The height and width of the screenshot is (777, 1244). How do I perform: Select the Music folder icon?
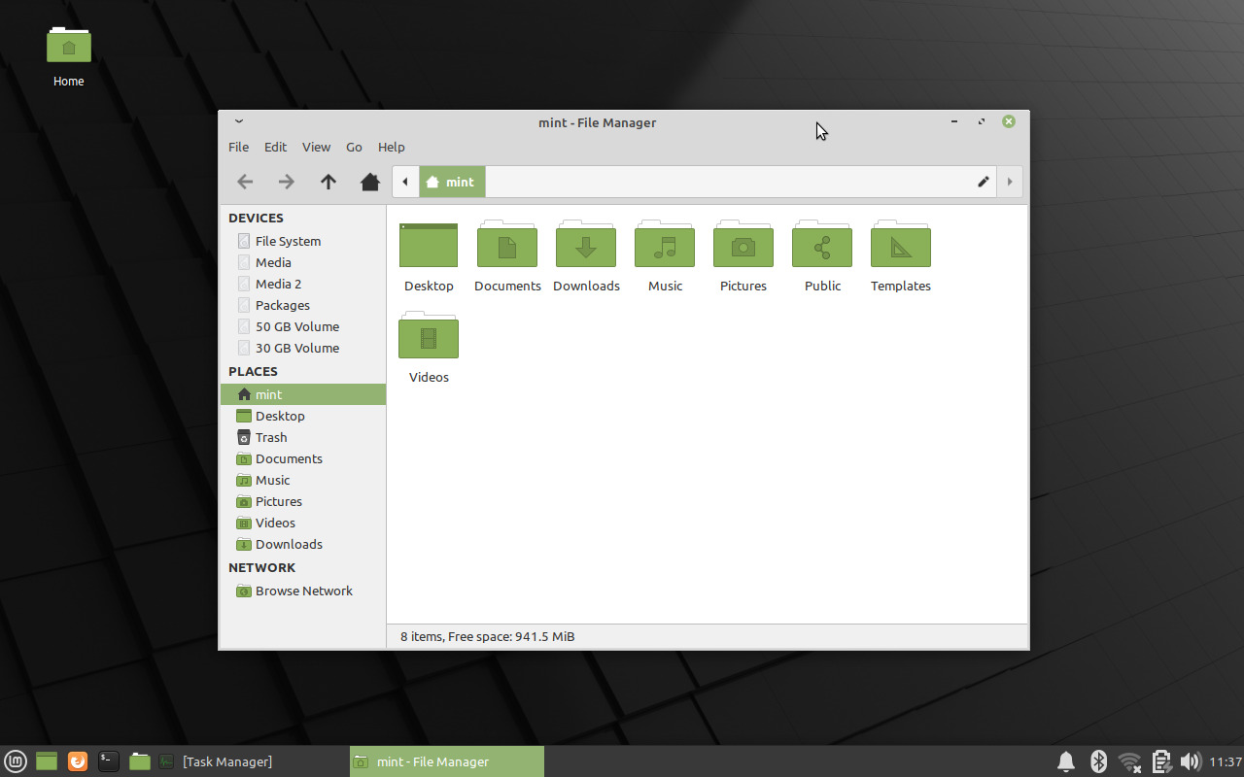pos(665,247)
